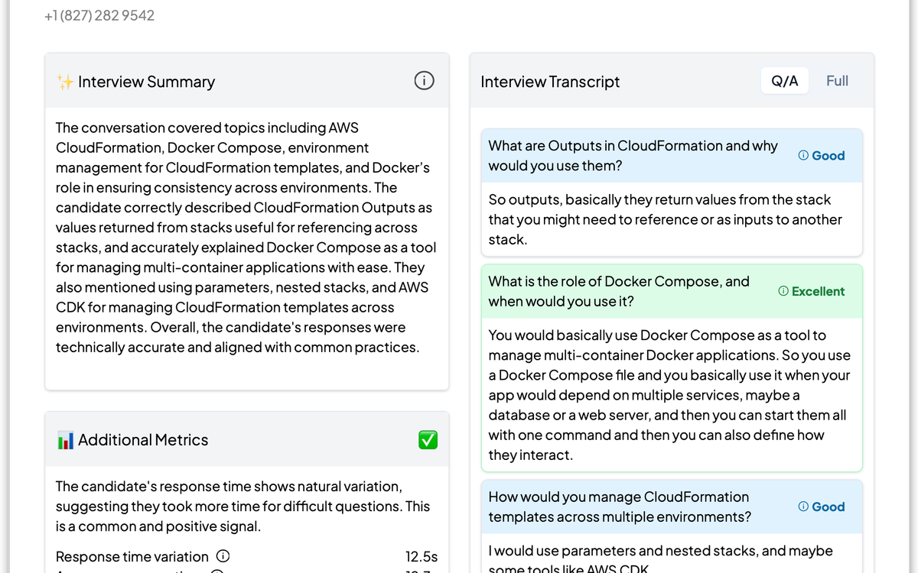Click the Additional Metrics heading

143,440
